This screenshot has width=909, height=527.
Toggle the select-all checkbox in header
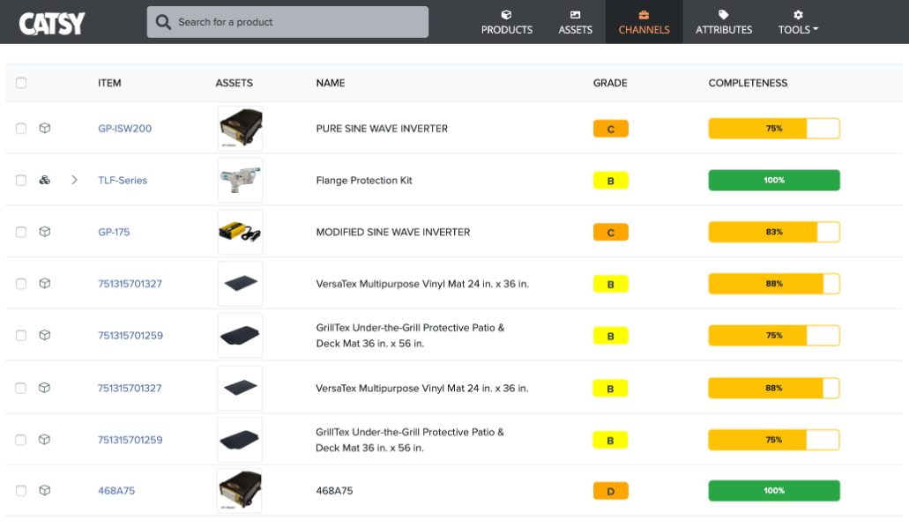[21, 83]
